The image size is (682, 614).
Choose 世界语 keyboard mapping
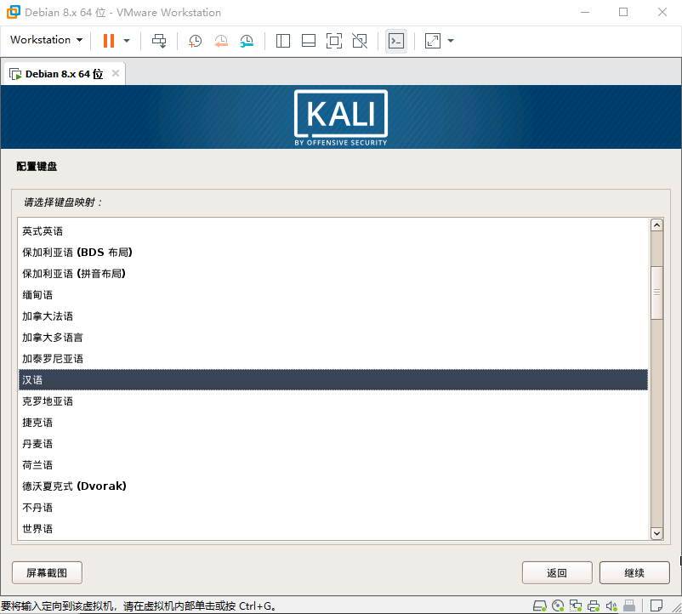click(x=333, y=529)
